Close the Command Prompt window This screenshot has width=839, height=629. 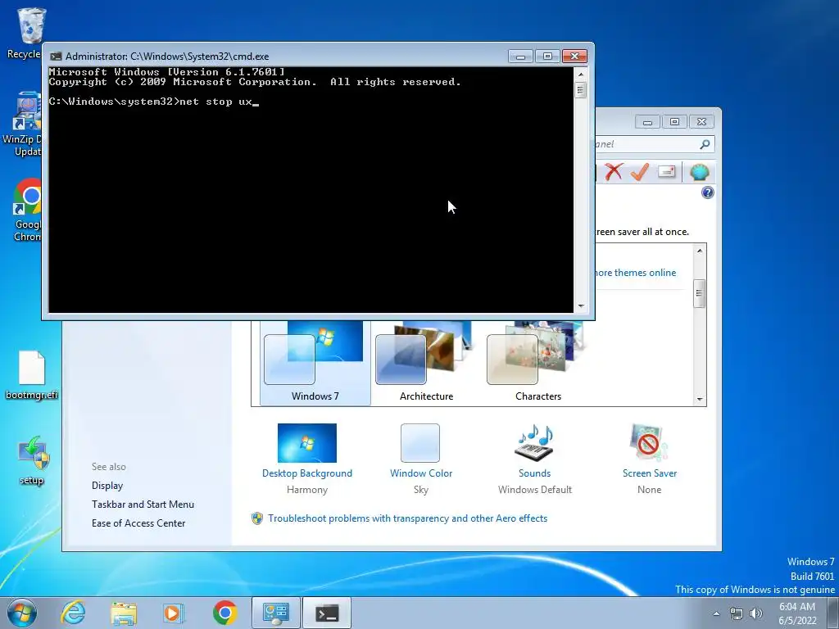click(x=574, y=57)
